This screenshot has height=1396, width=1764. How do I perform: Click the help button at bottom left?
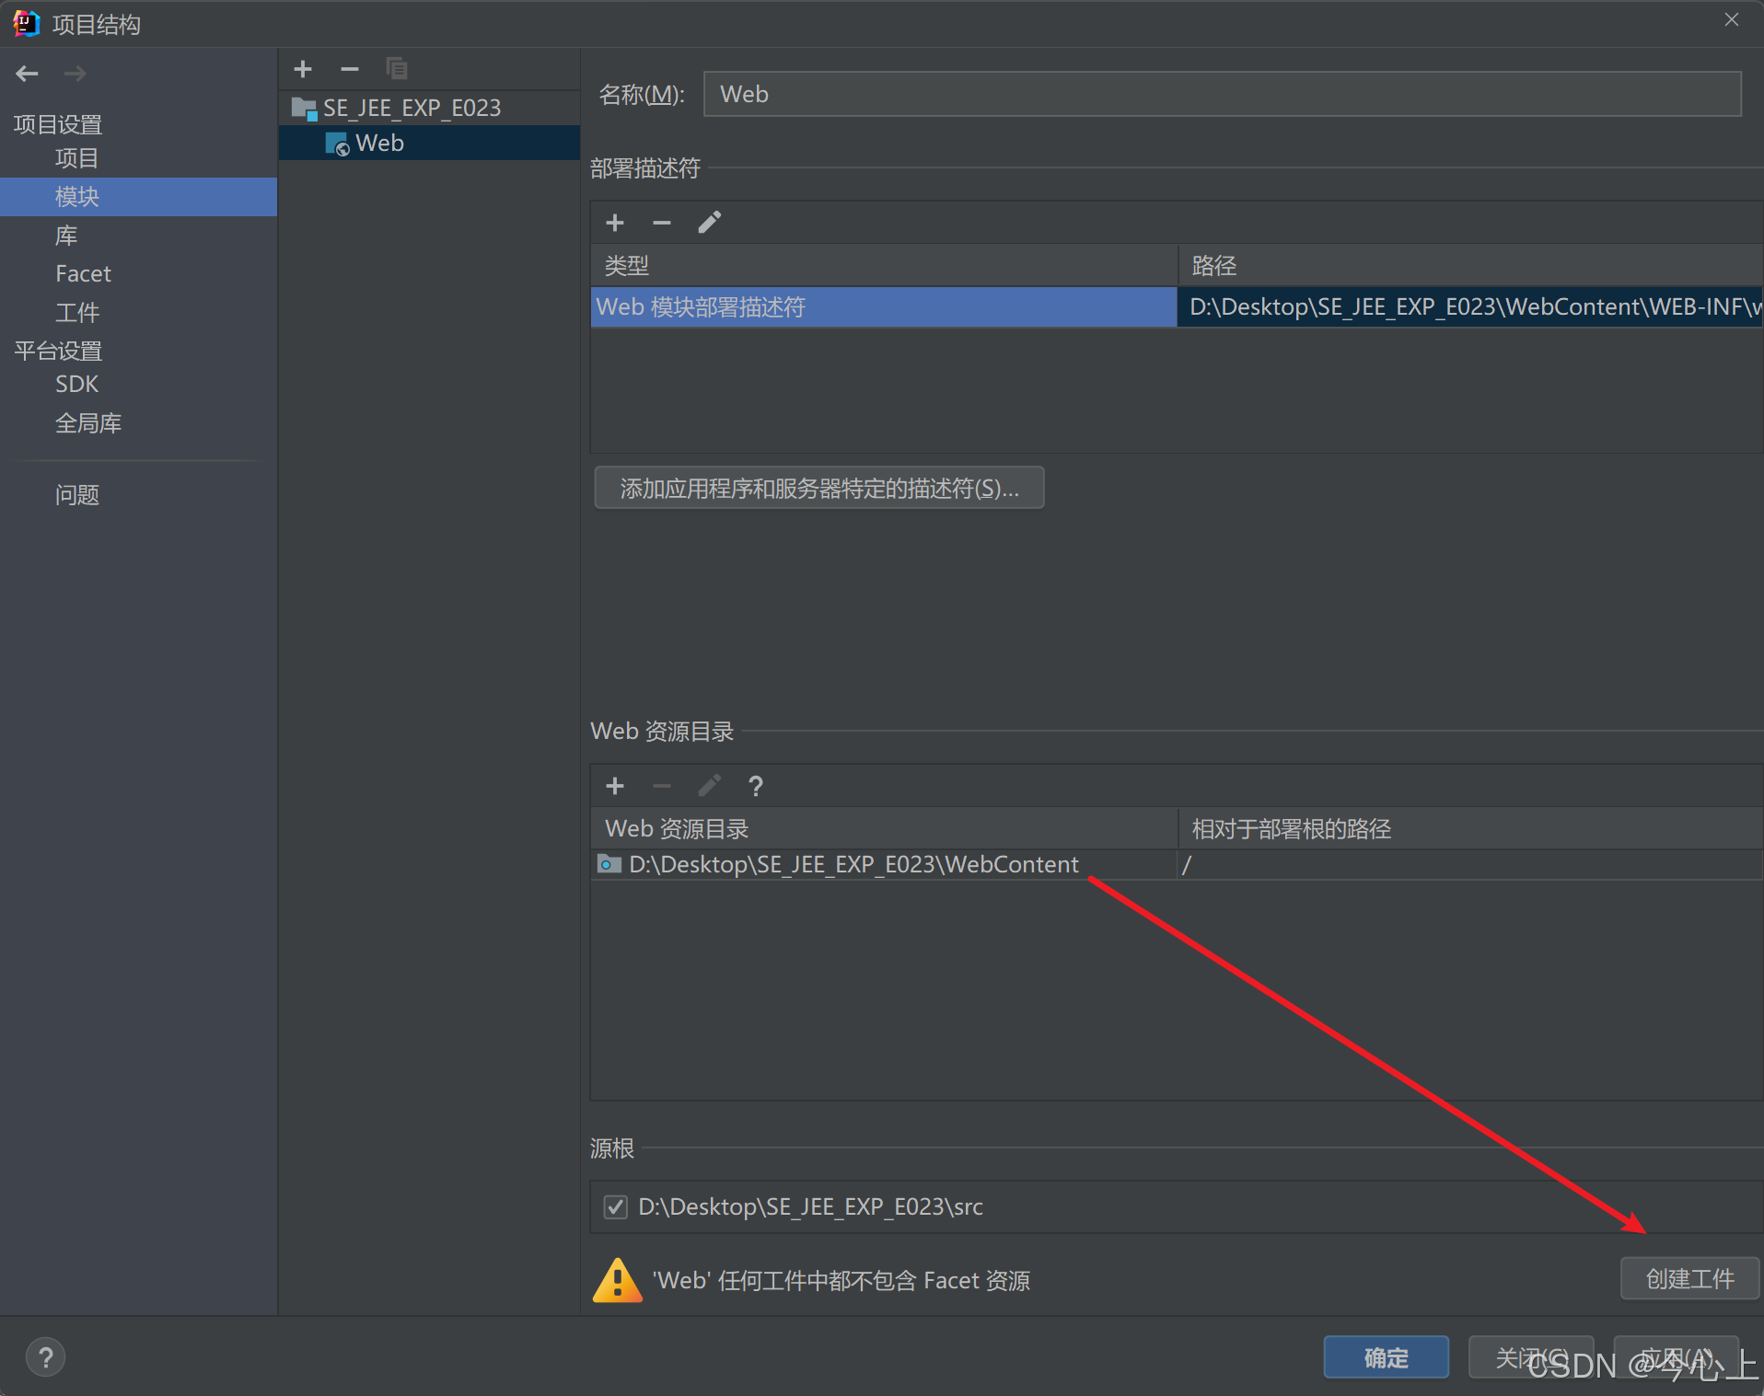pos(45,1357)
